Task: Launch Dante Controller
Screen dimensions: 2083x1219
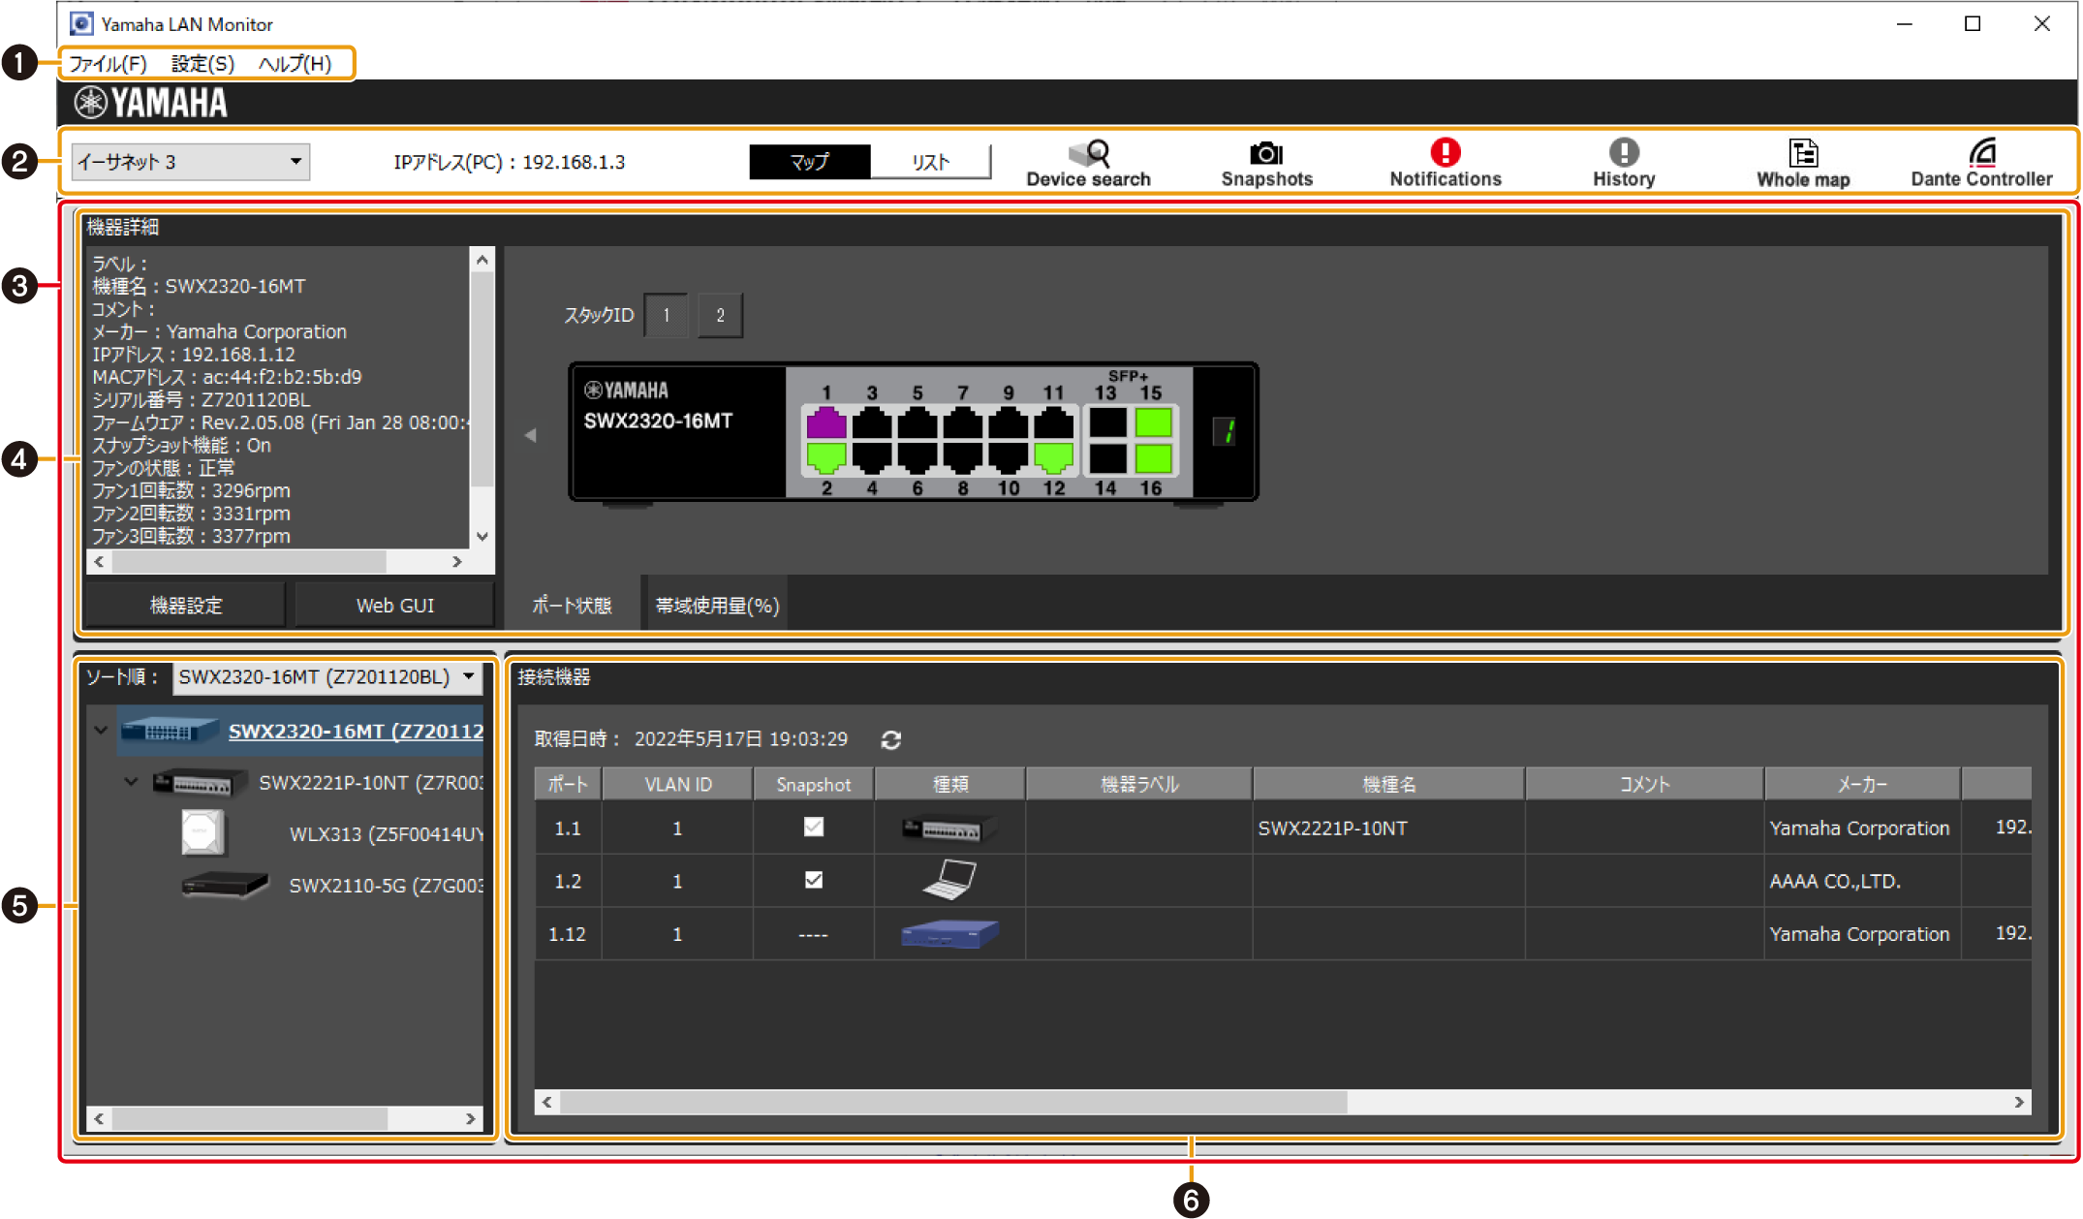Action: [1981, 163]
